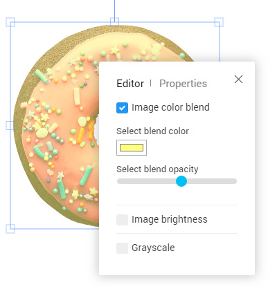The image size is (268, 287).
Task: Click the top-center resize handle
Action: click(114, 22)
